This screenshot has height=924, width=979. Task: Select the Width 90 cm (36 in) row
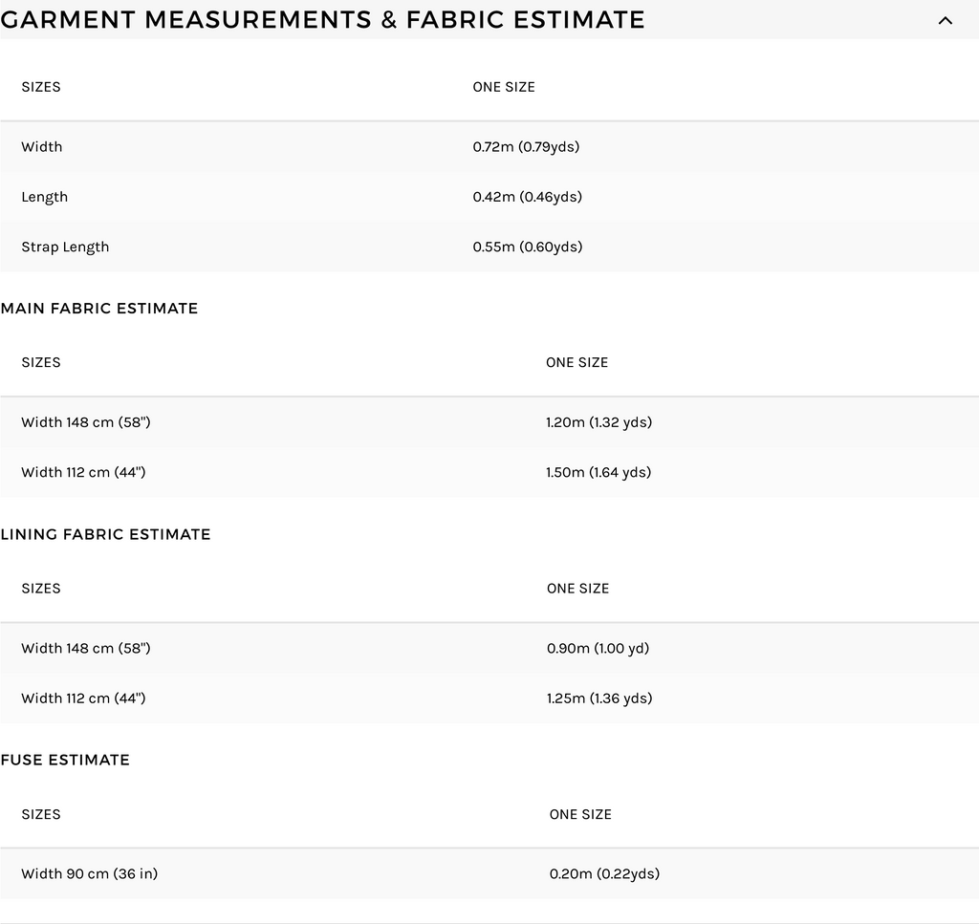click(489, 874)
